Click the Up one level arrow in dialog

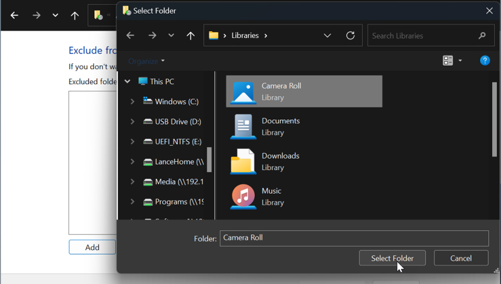(190, 36)
